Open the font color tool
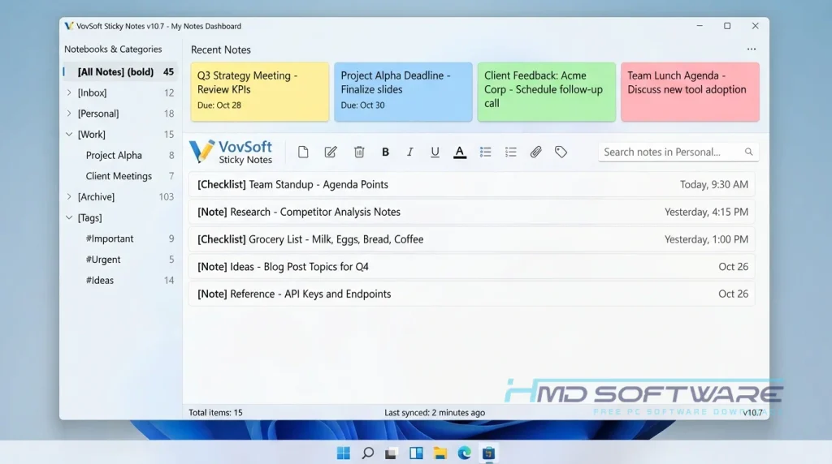The image size is (832, 464). pos(460,153)
